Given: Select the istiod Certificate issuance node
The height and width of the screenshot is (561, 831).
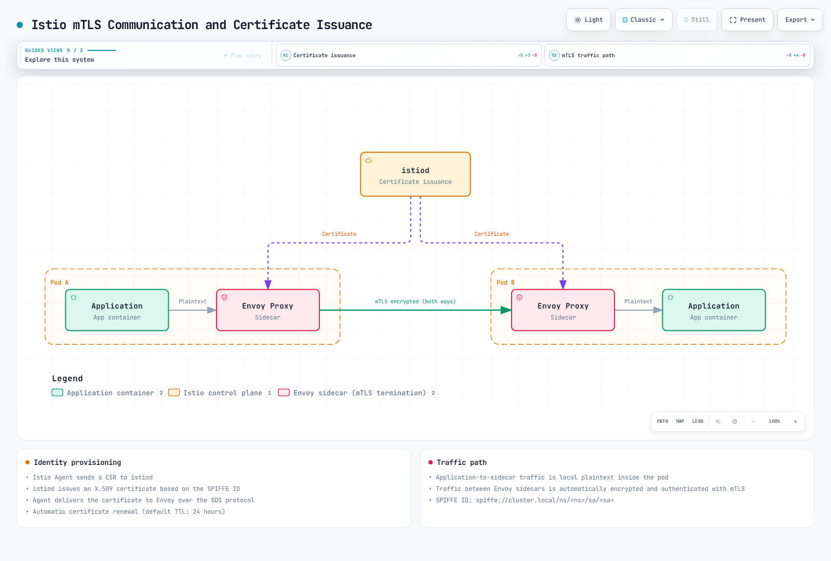Looking at the screenshot, I should pyautogui.click(x=415, y=175).
